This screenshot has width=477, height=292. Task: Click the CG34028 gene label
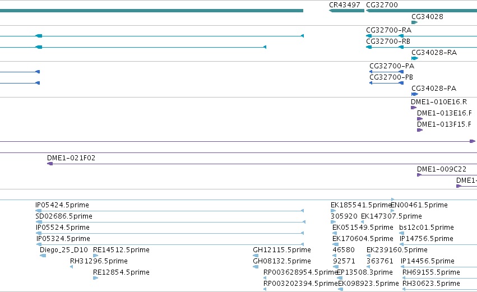click(427, 17)
